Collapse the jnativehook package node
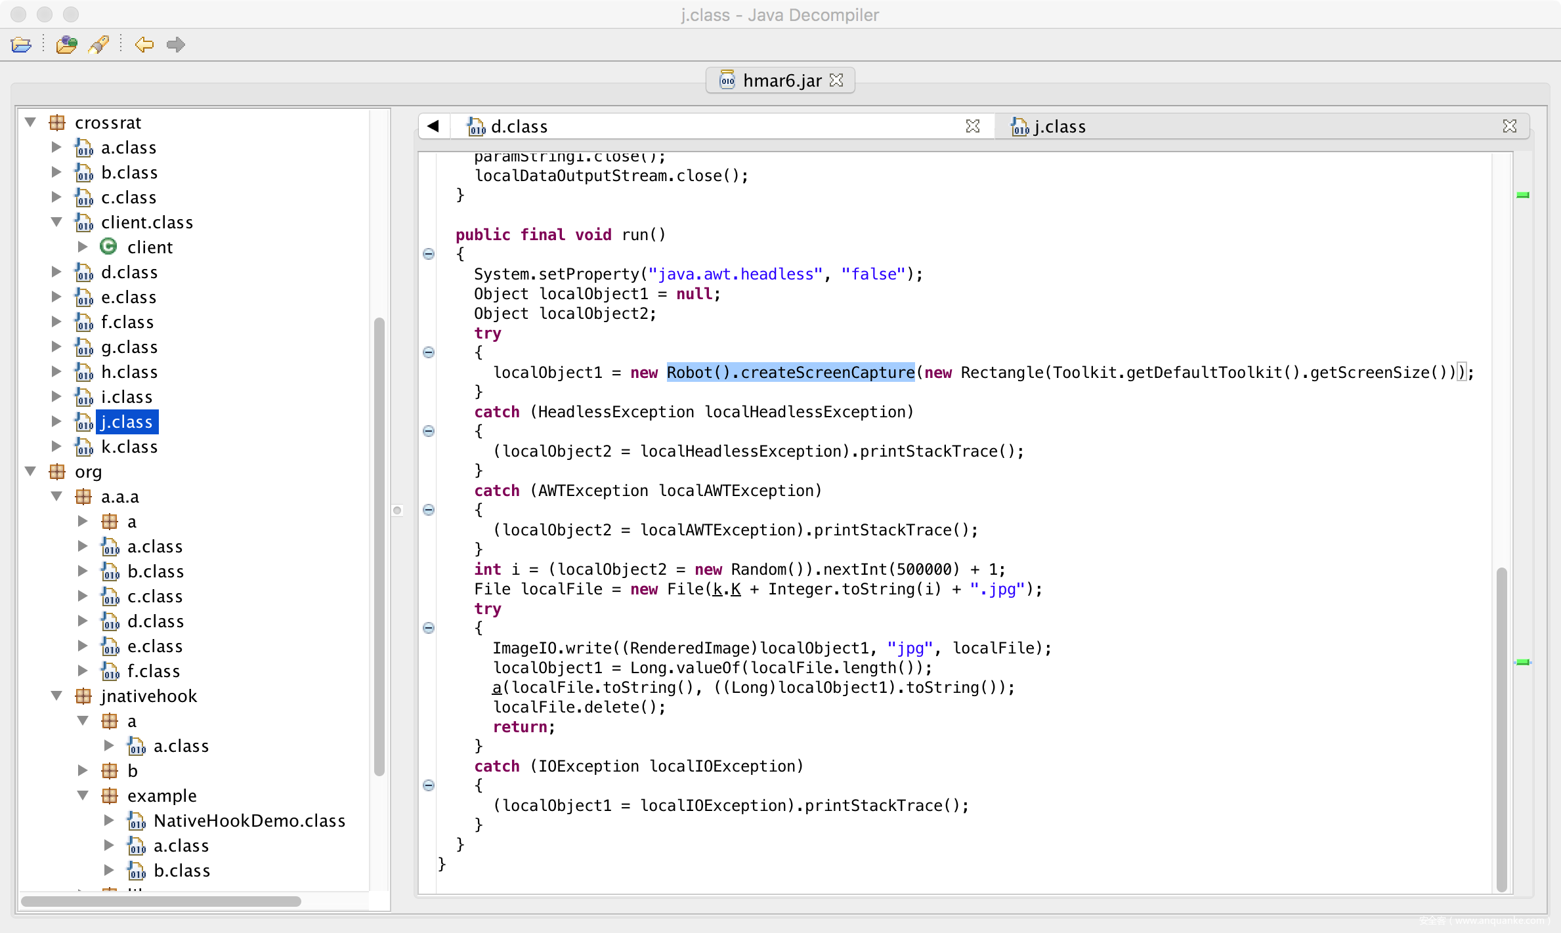Image resolution: width=1561 pixels, height=933 pixels. [x=56, y=696]
